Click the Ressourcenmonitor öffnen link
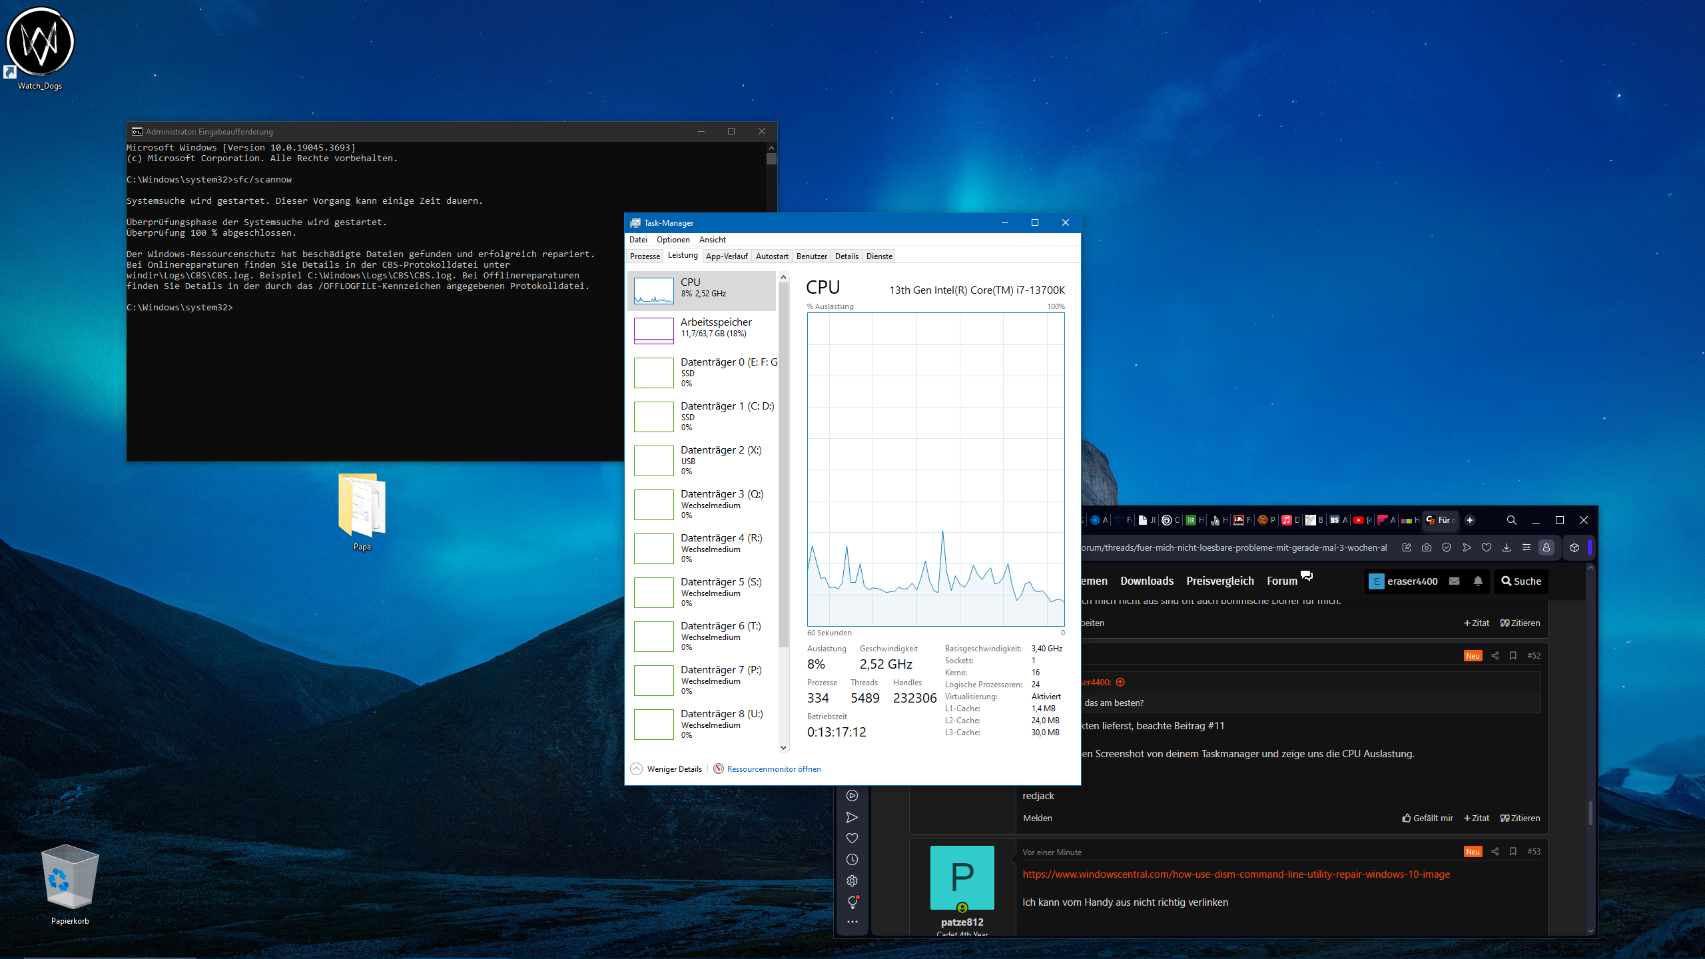 click(x=773, y=769)
